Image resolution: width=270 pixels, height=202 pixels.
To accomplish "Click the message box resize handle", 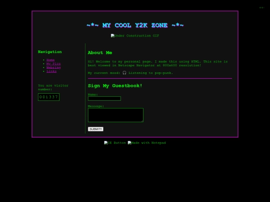I will [x=142, y=121].
